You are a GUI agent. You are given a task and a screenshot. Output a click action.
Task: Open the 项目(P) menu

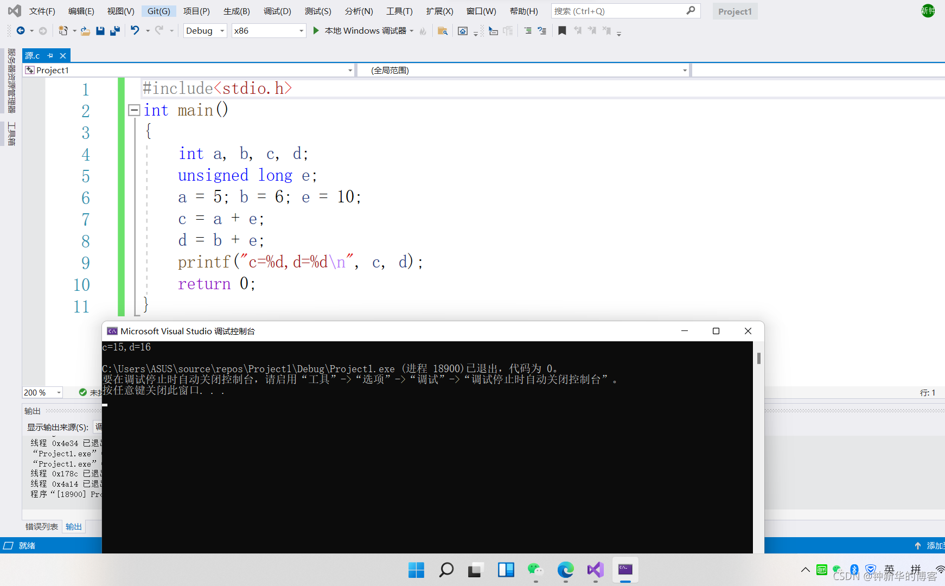coord(196,11)
